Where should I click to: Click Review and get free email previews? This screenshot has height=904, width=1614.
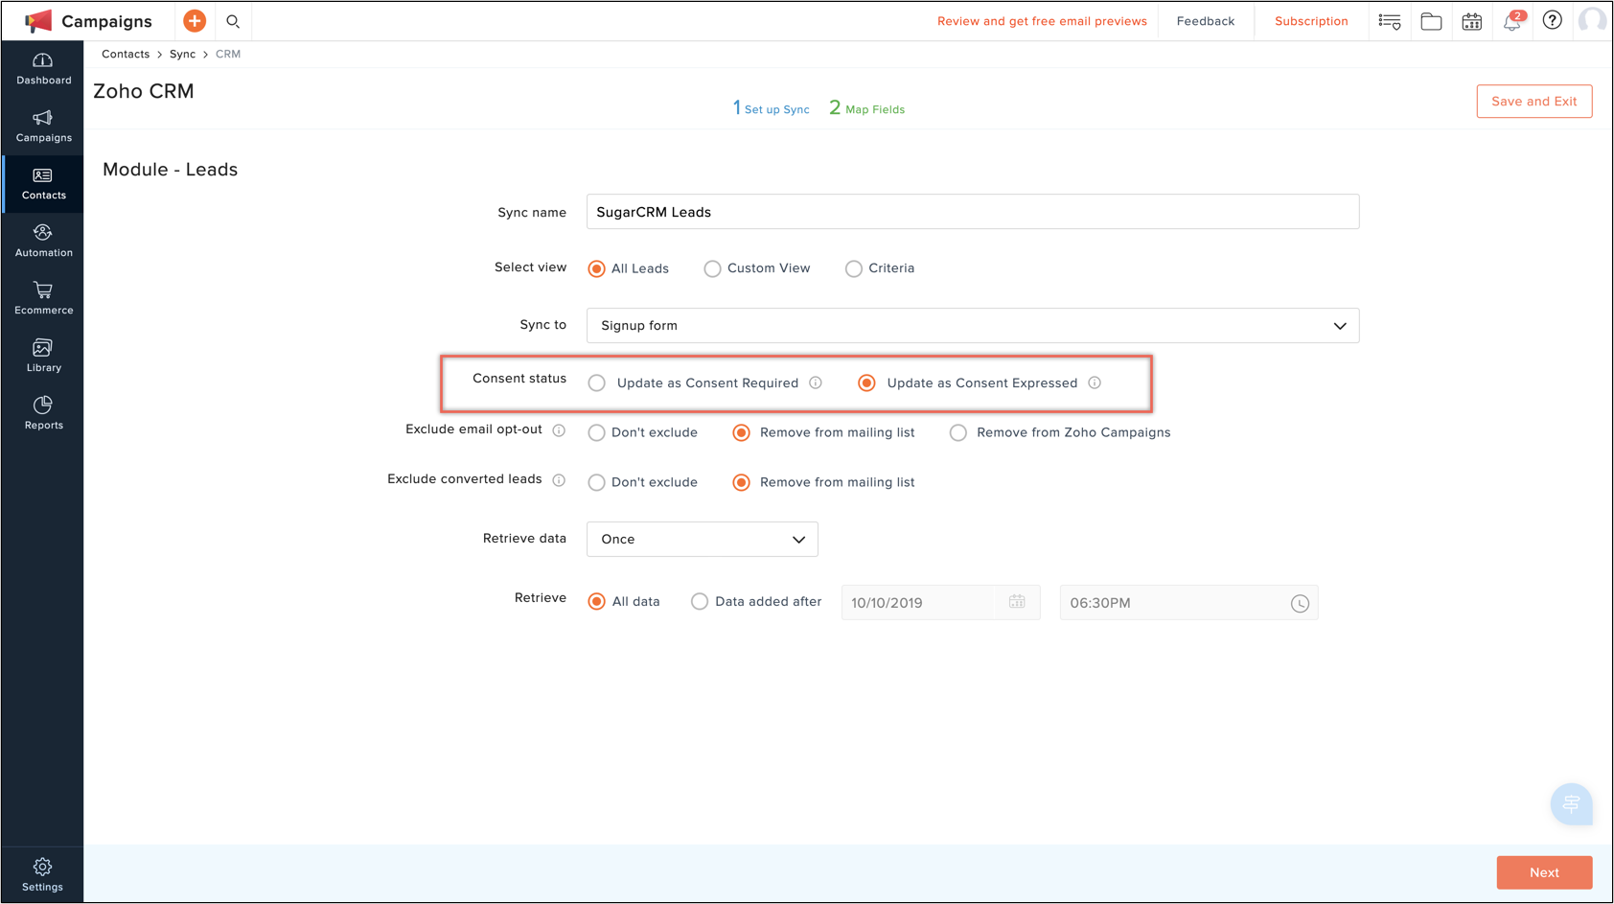[1042, 21]
